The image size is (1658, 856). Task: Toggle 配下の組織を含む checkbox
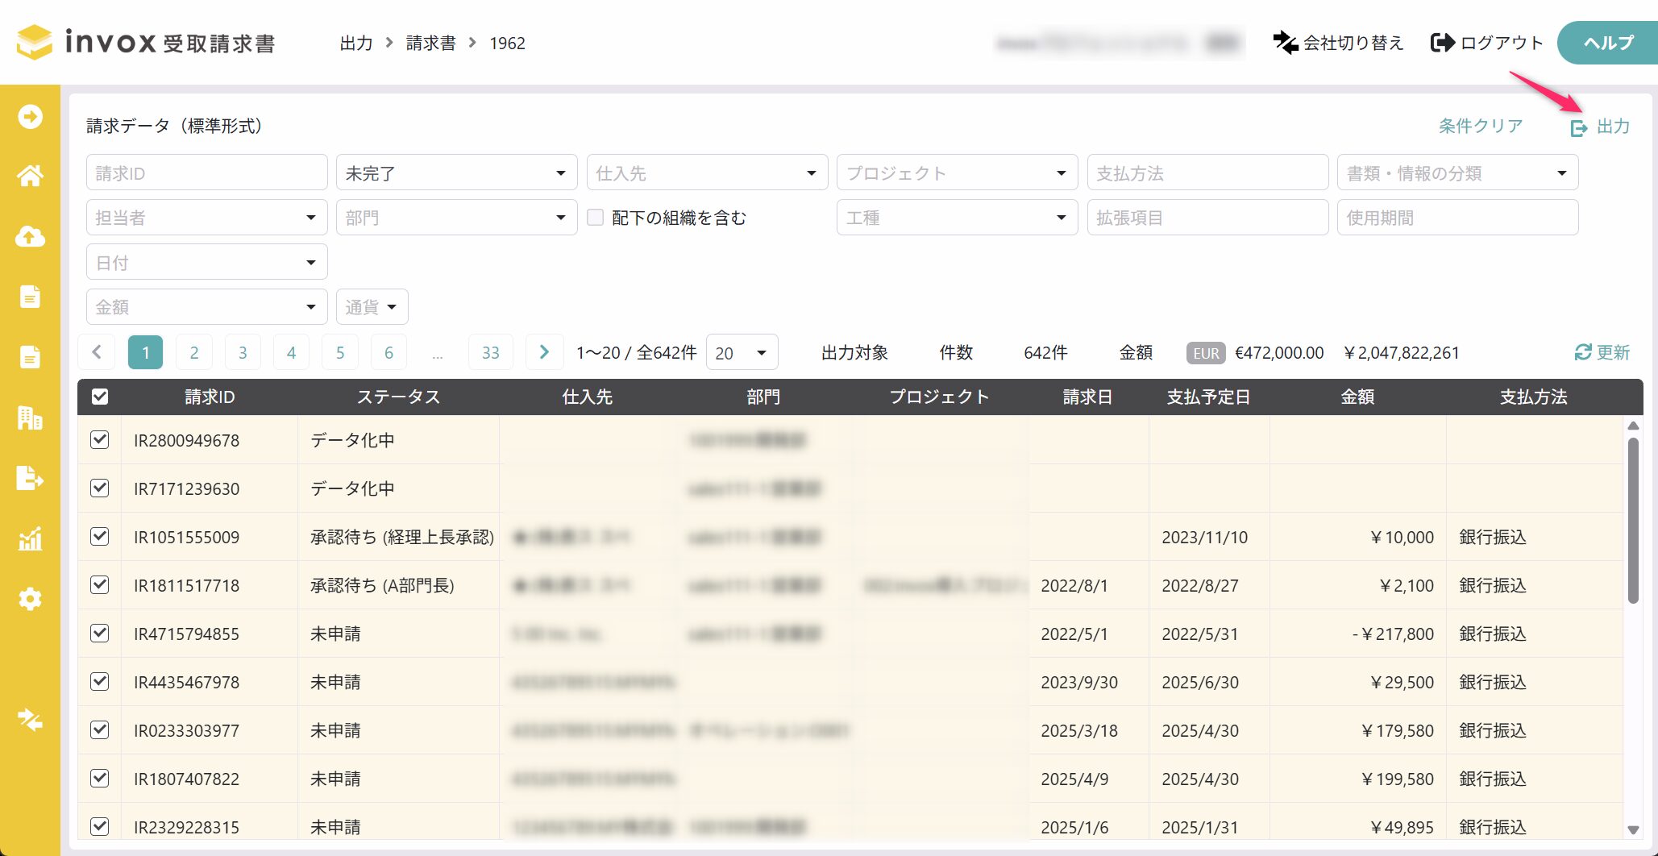596,218
